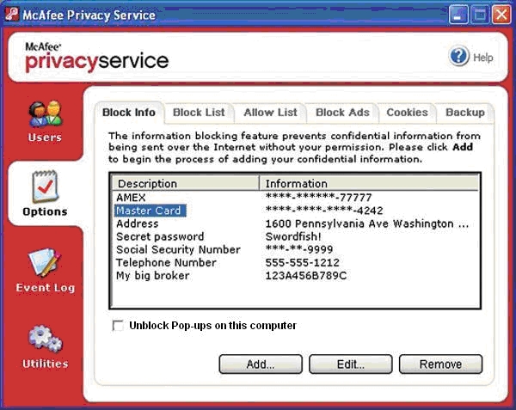516x410 pixels.
Task: Click the 123A456B789C value
Action: pos(305,276)
